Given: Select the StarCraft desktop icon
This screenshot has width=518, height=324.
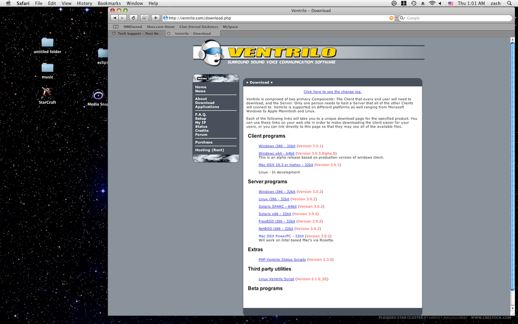Looking at the screenshot, I should [47, 96].
